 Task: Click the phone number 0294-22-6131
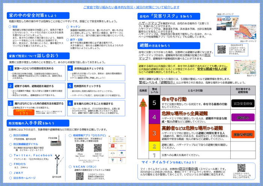[x=32, y=150]
